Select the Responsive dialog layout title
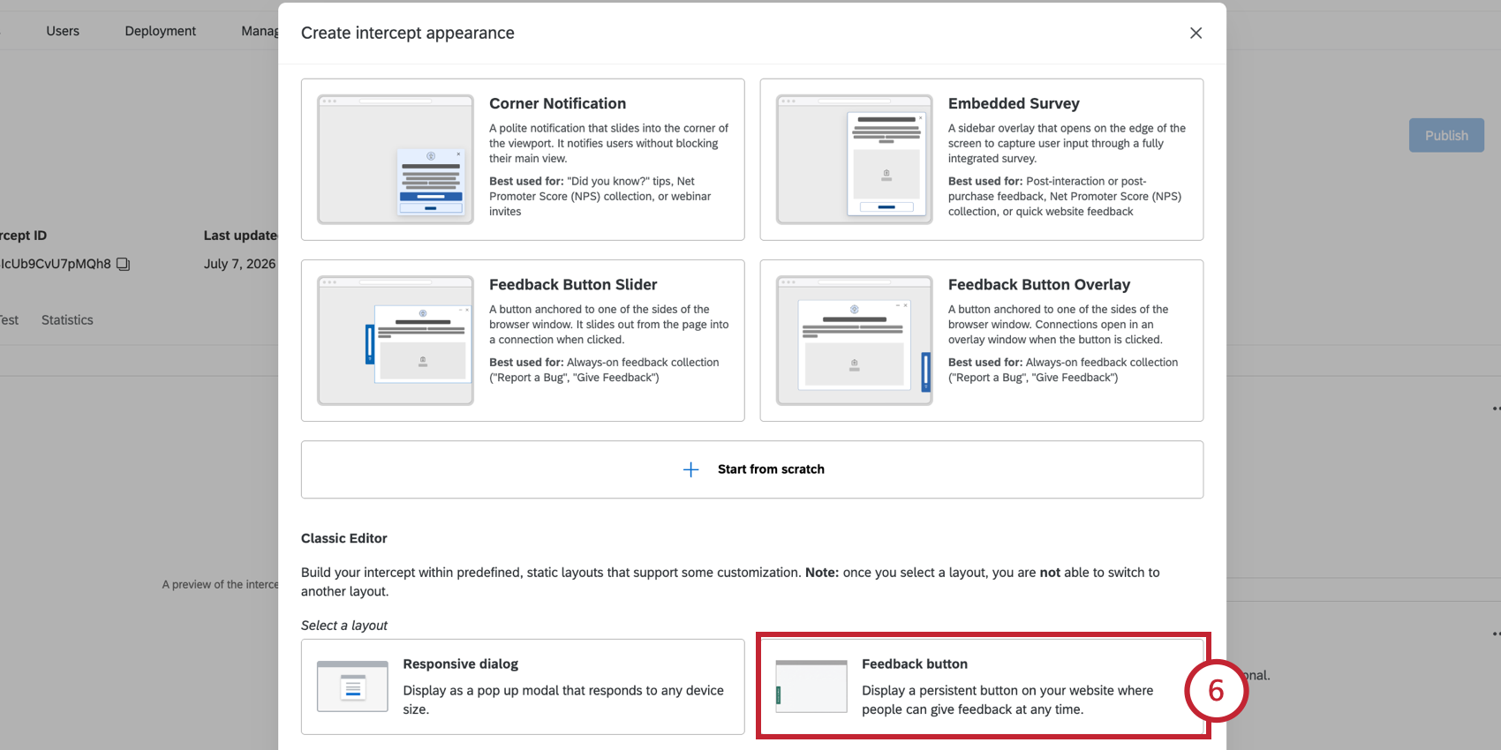Viewport: 1501px width, 750px height. click(x=461, y=664)
